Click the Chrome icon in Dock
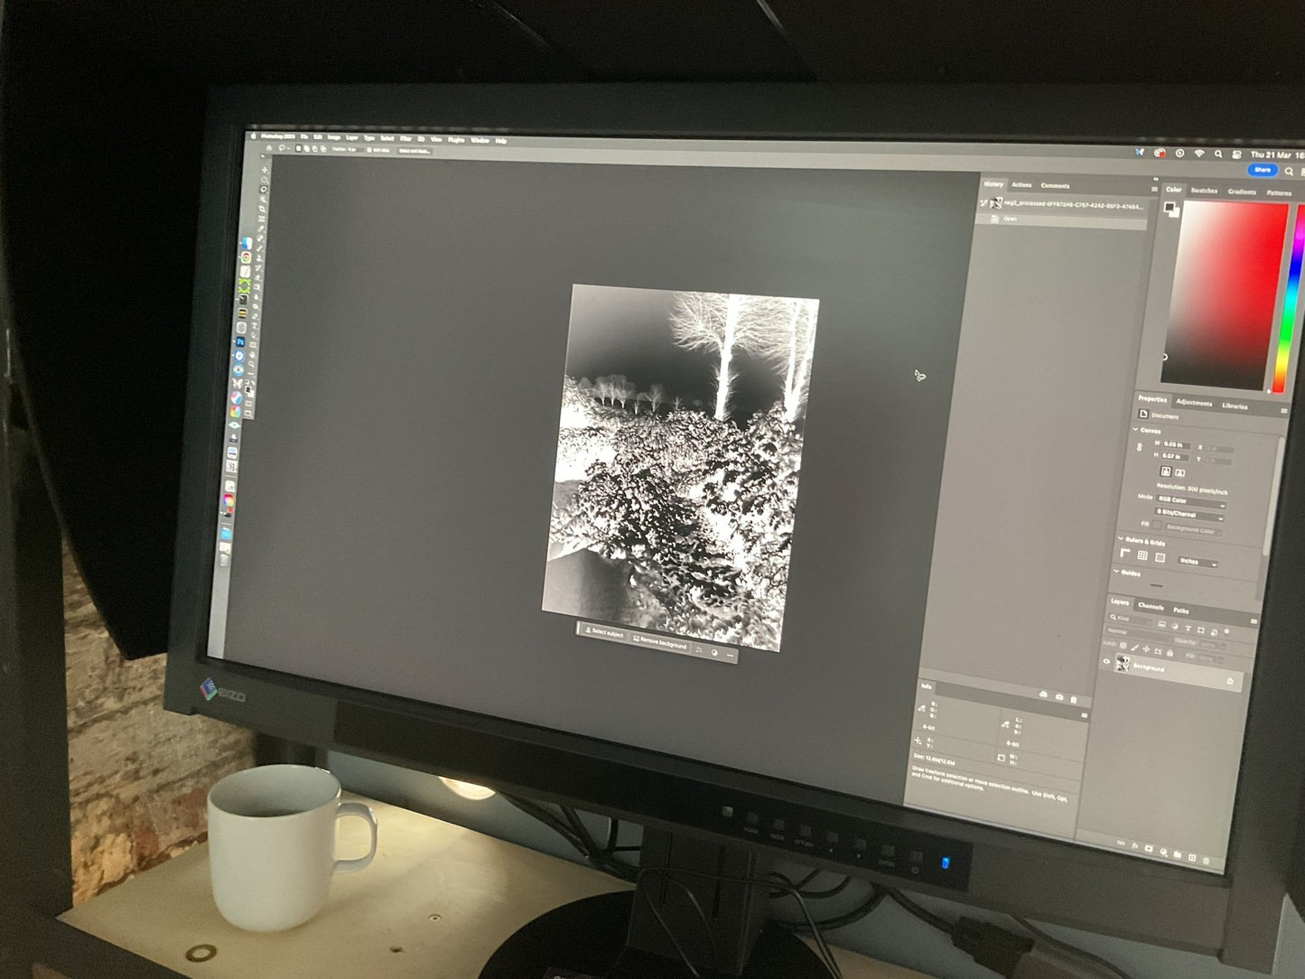Viewport: 1305px width, 979px height. click(x=246, y=257)
